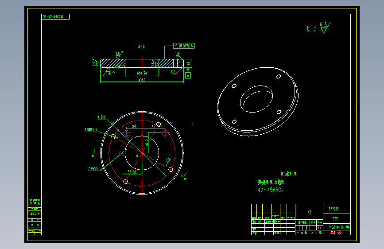Select the 6.3 surface roughness symbol
The image size is (384, 249).
[x=325, y=27]
